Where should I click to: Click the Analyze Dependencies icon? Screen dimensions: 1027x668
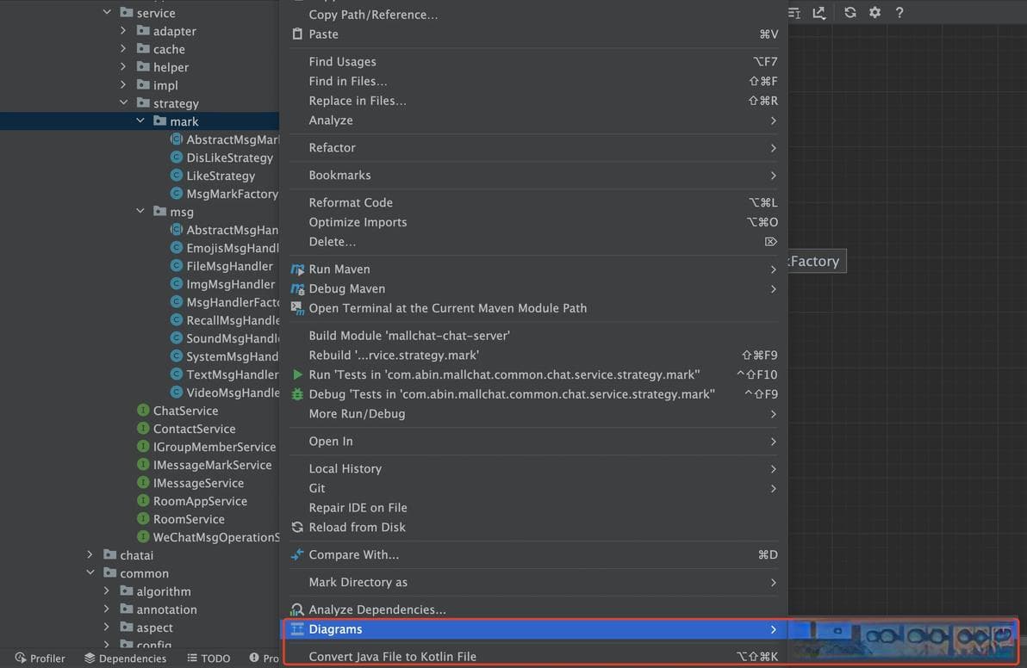point(297,609)
